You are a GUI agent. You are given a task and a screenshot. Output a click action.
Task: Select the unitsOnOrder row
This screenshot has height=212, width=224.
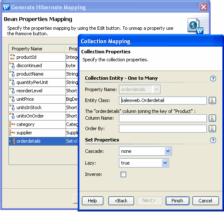(x=43, y=116)
